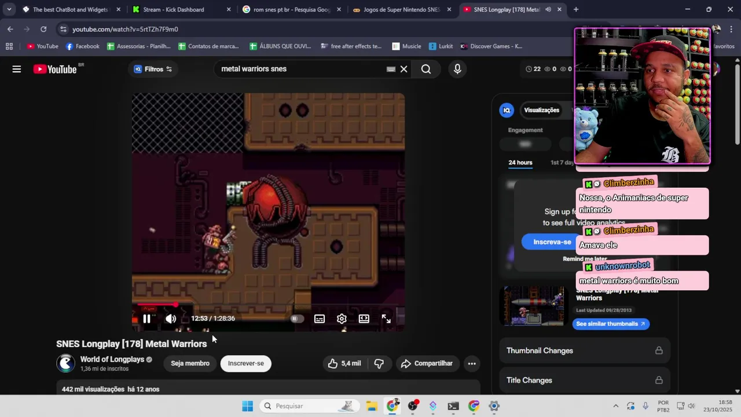Image resolution: width=741 pixels, height=417 pixels.
Task: Seek on the red video progress bar
Action: click(269, 305)
